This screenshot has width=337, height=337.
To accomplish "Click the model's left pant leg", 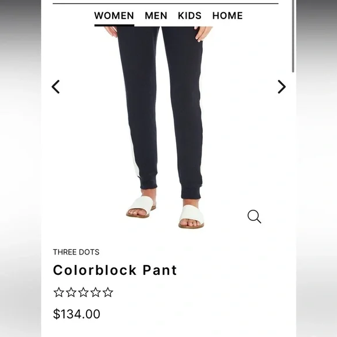I will 184,112.
